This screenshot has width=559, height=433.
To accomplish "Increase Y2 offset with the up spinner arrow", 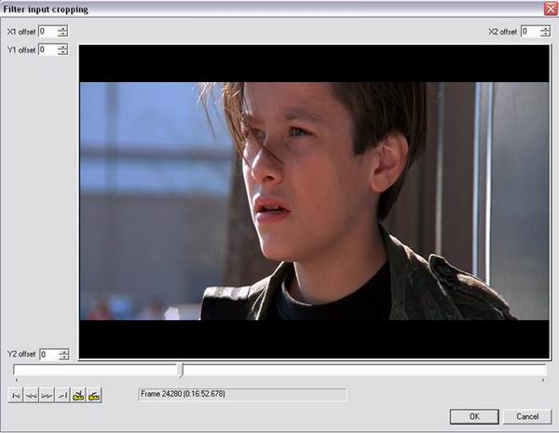I will (63, 352).
